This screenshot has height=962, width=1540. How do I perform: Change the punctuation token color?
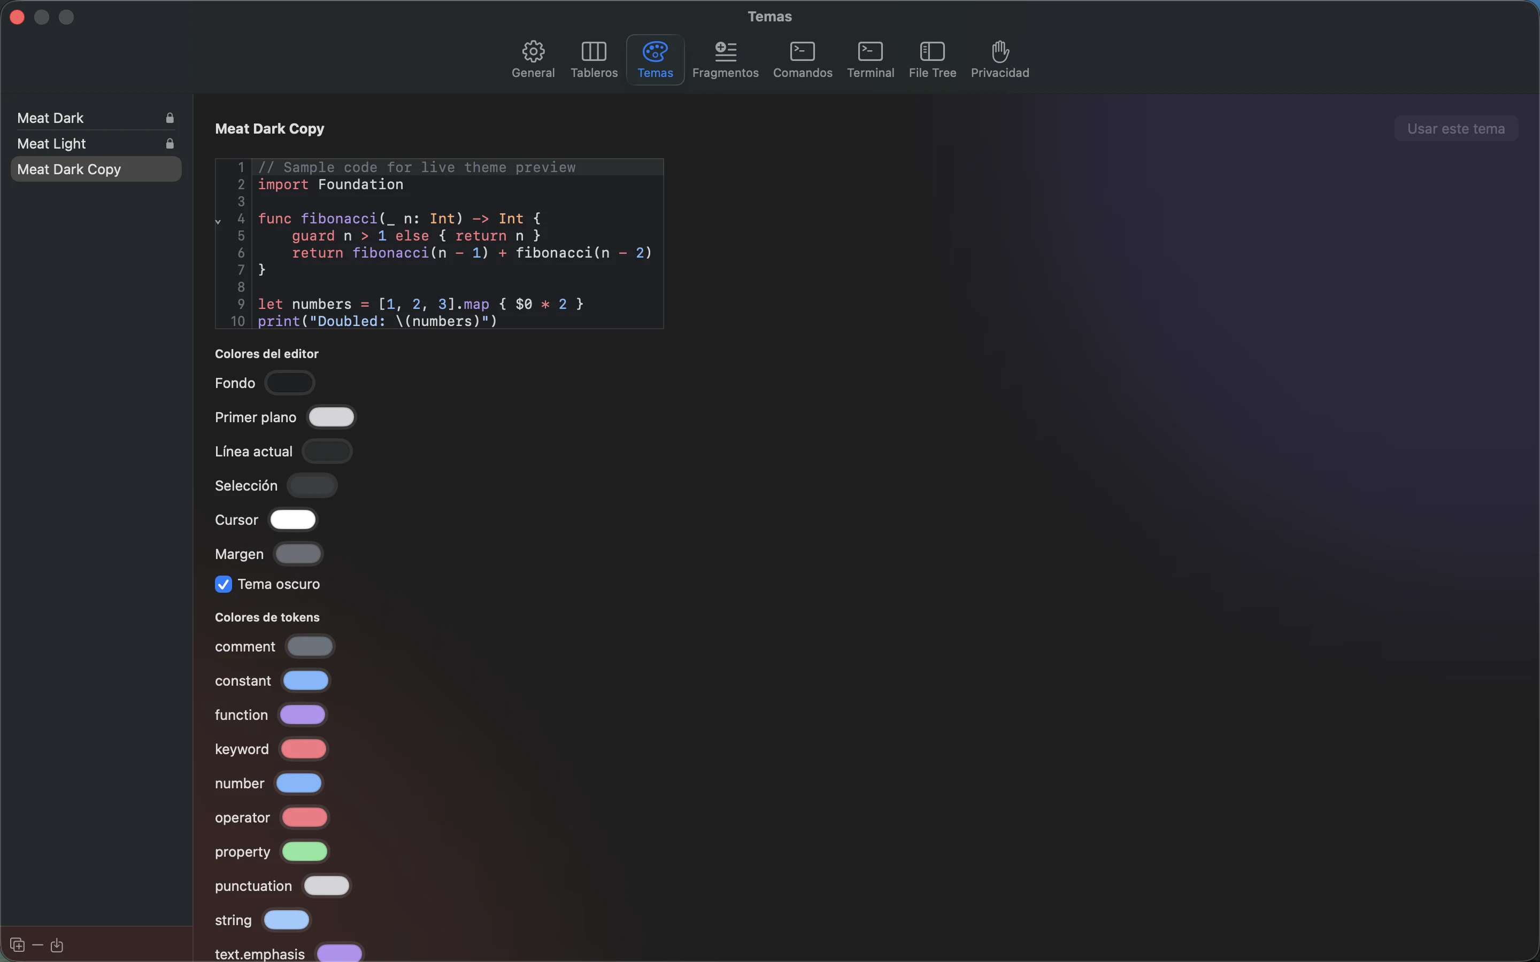coord(327,886)
